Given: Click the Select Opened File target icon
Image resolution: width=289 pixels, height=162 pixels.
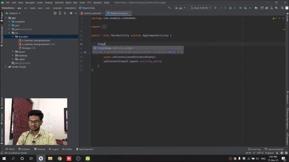Looking at the screenshot, I should pos(55,13).
